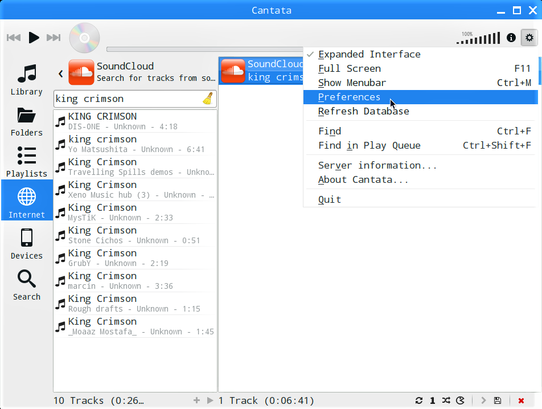542x409 pixels.
Task: Click Quit in the menu
Action: (330, 199)
